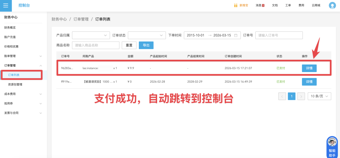The image size is (340, 158).
Task: Open 账户充值 from the sidebar
Action: (x=10, y=37)
